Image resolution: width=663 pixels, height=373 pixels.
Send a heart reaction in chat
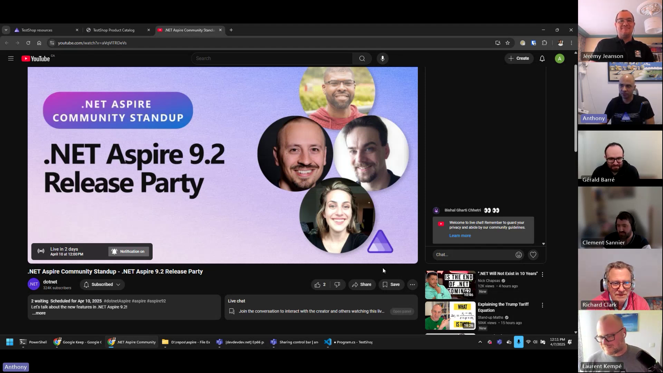[x=533, y=255]
